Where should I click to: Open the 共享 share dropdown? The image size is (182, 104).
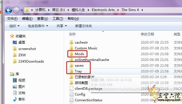(x=62, y=26)
